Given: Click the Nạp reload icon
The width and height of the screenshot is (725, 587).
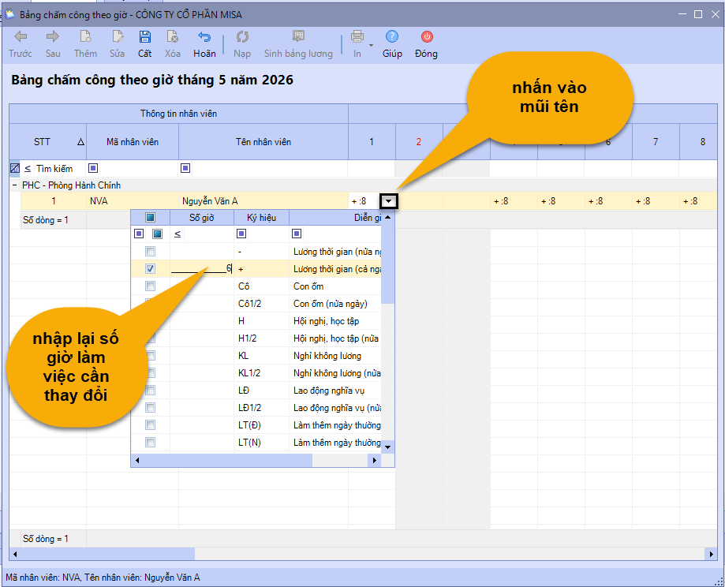Looking at the screenshot, I should point(242,36).
